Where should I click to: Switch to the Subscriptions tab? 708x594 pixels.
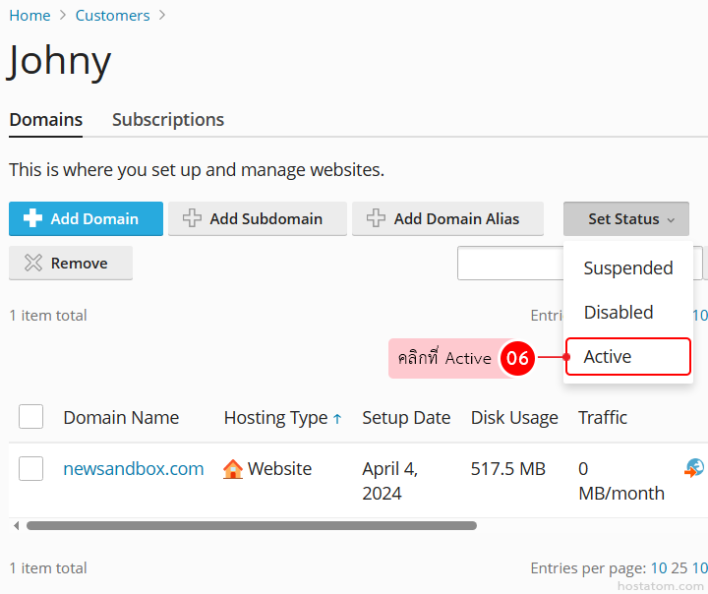point(167,119)
